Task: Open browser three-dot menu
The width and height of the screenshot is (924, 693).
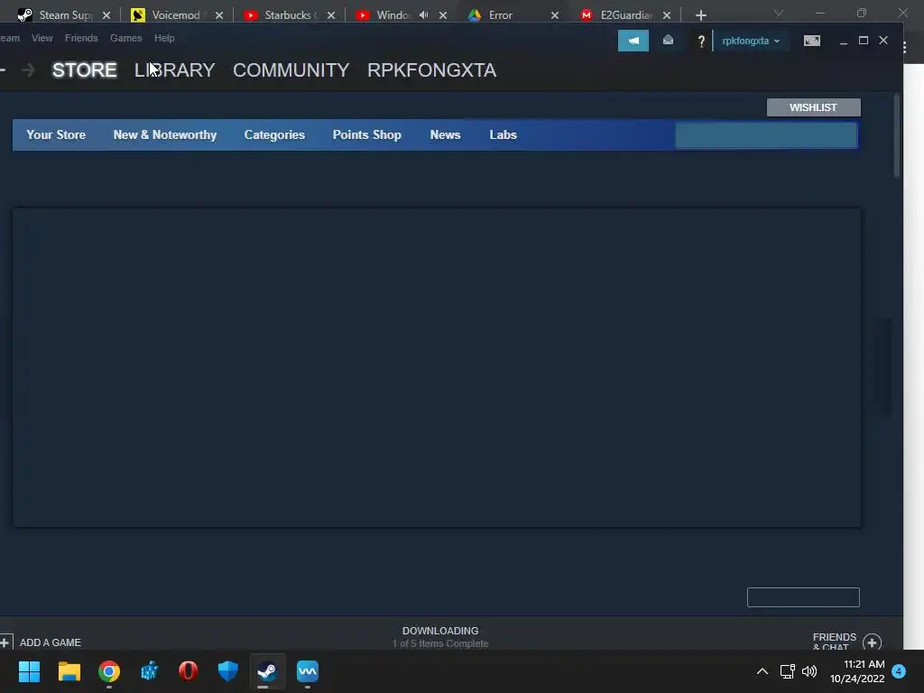Action: 905,48
